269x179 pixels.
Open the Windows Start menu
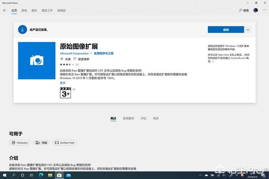click(x=5, y=175)
